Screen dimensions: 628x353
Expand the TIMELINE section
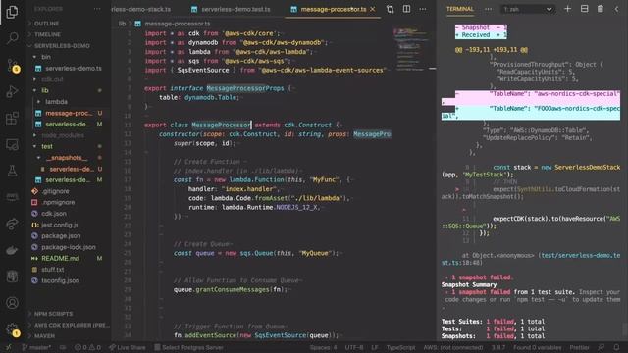point(47,34)
